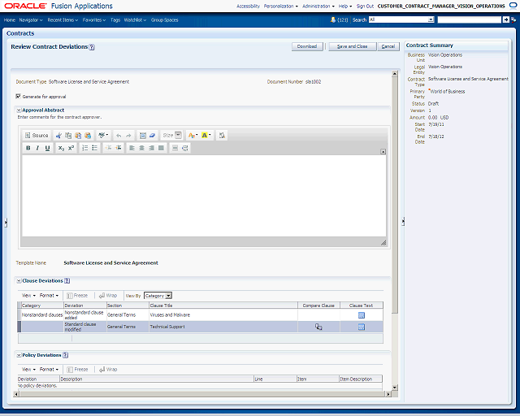Click Freeze in Clause Deviations toolbar
The height and width of the screenshot is (416, 520).
(x=77, y=295)
